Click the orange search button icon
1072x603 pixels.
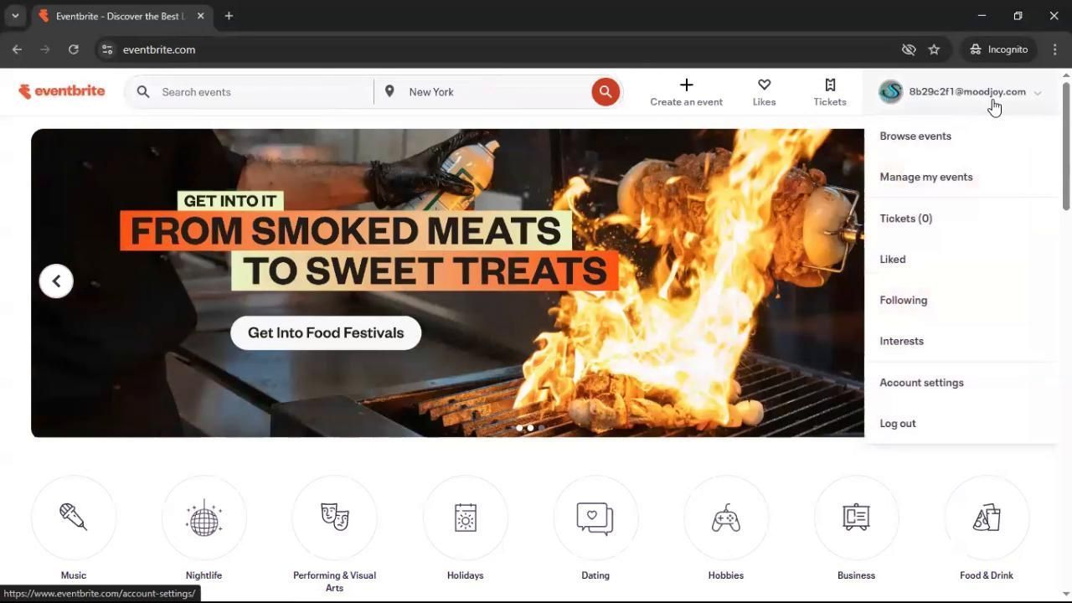click(x=605, y=91)
